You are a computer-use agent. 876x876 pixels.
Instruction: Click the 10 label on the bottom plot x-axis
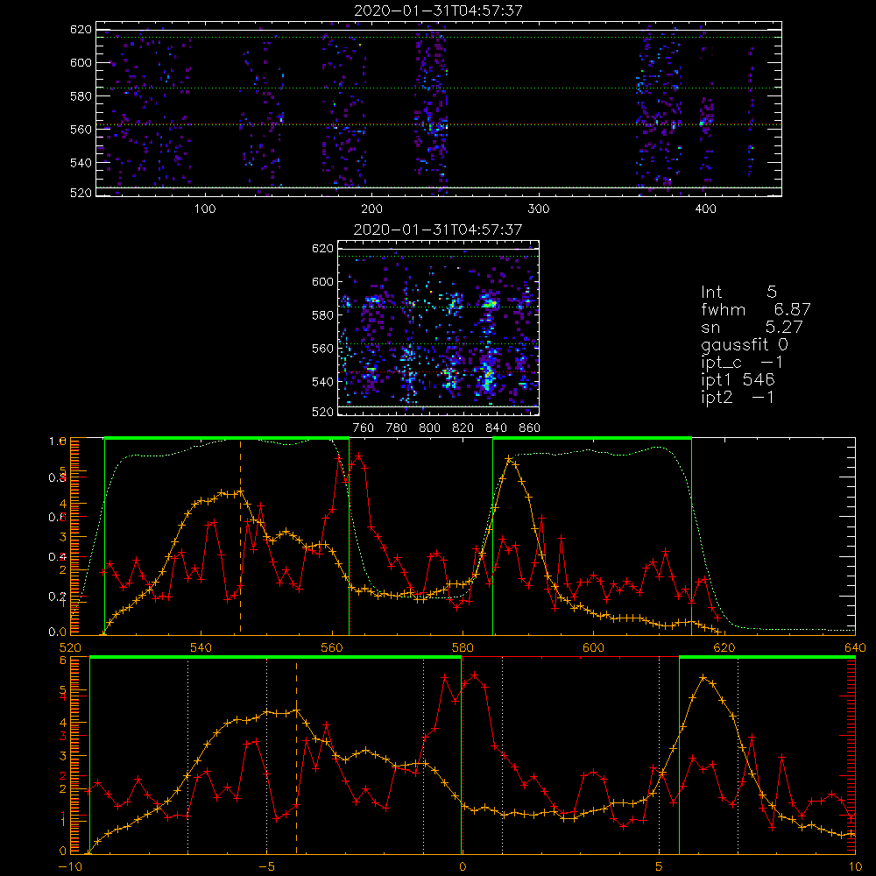coord(855,866)
